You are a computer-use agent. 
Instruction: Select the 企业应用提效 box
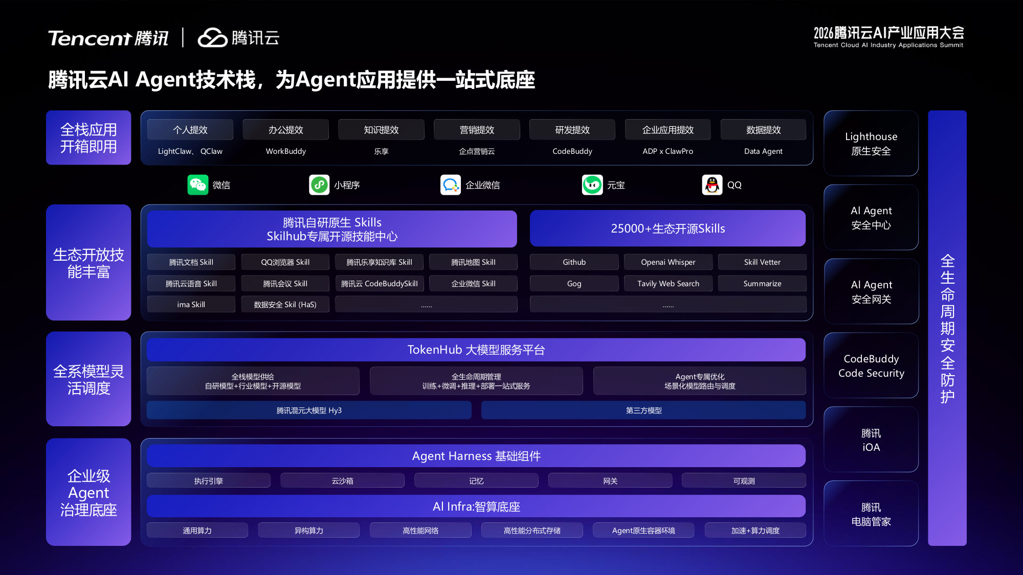668,130
